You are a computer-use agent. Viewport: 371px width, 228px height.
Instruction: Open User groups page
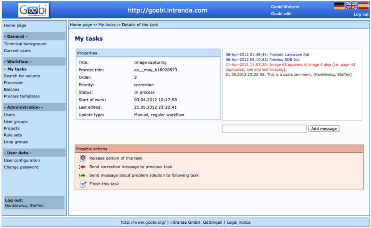click(x=16, y=121)
